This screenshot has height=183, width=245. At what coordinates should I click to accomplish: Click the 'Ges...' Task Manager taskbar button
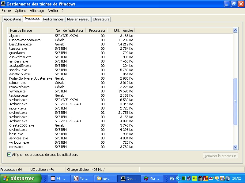point(129,178)
